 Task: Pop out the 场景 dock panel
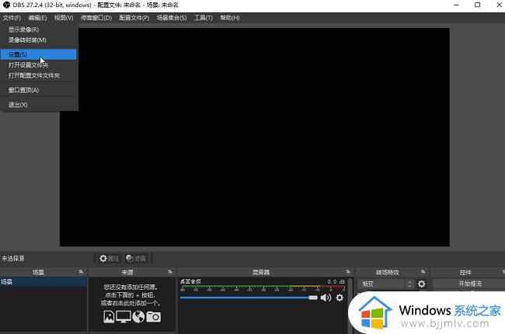[81, 272]
